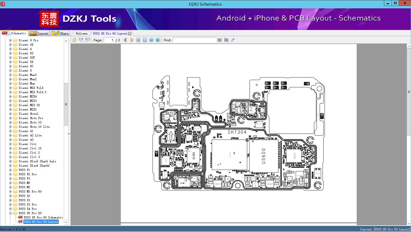Minimize the DZKJ Schematics window
This screenshot has height=232, width=411.
[x=388, y=3]
